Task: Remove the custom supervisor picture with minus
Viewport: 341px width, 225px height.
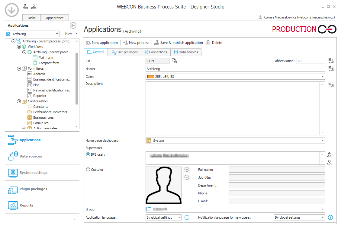Action: [187, 177]
